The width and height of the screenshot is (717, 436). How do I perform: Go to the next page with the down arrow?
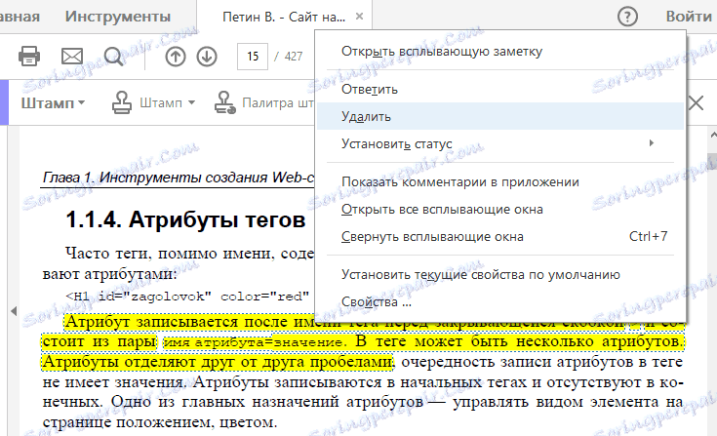pyautogui.click(x=207, y=57)
